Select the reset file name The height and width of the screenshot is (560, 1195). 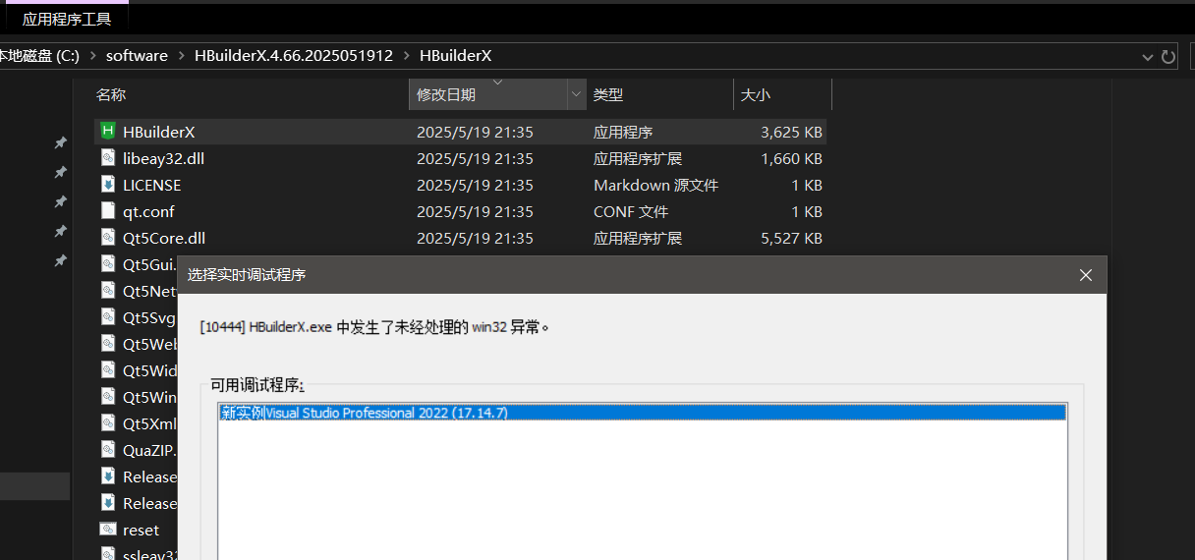[141, 530]
